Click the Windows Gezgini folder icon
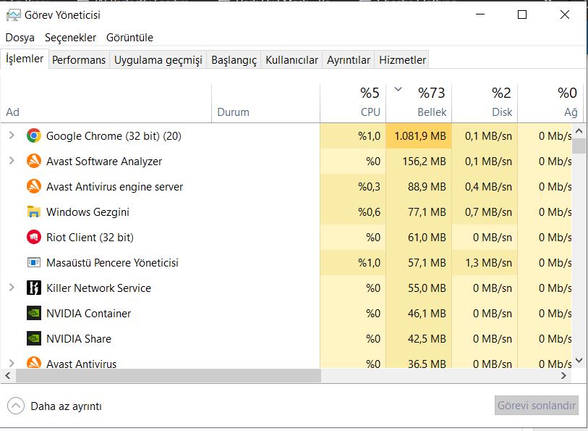588x431 pixels. (x=33, y=212)
